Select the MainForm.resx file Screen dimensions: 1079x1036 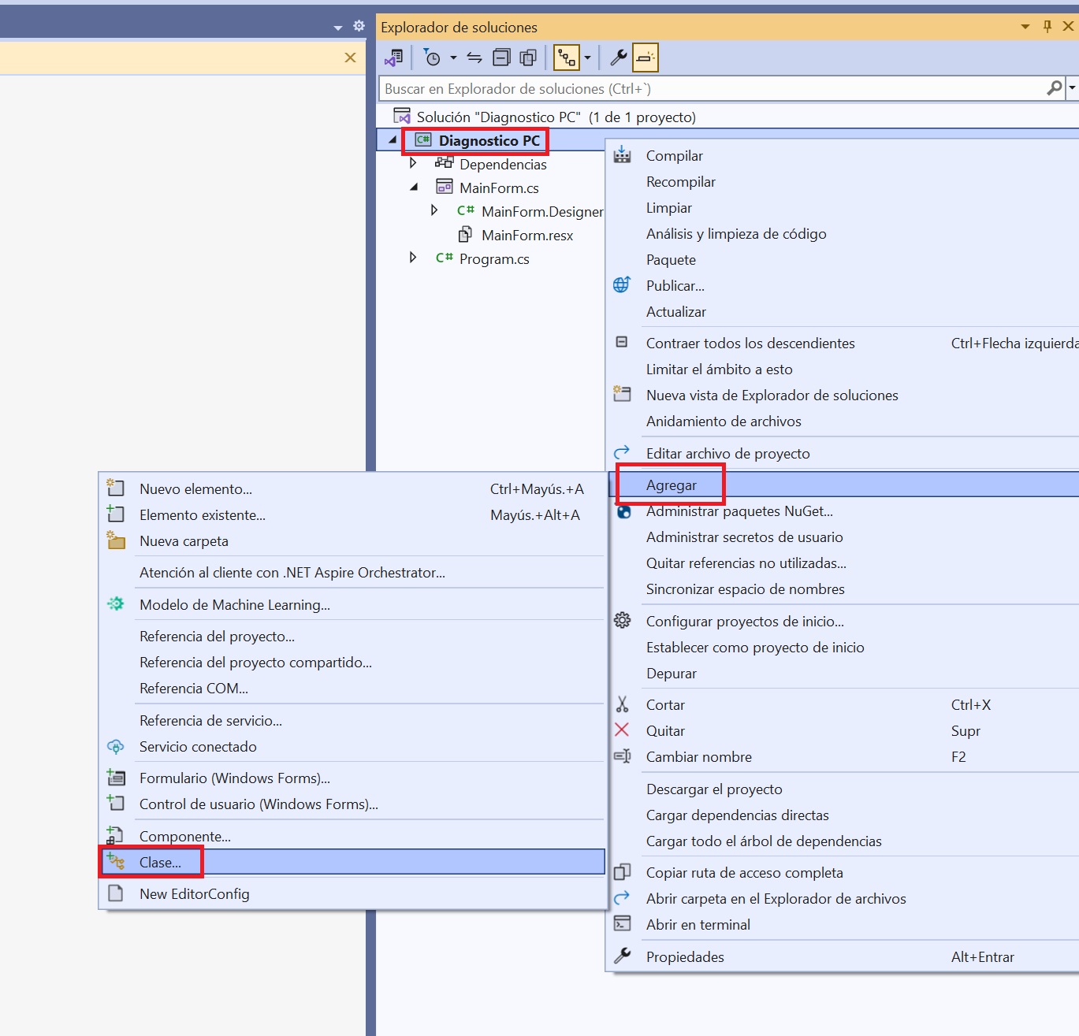point(526,236)
